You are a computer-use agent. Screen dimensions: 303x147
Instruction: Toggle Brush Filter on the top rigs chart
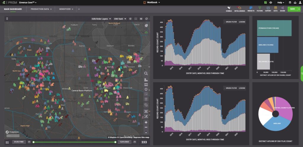(231, 22)
